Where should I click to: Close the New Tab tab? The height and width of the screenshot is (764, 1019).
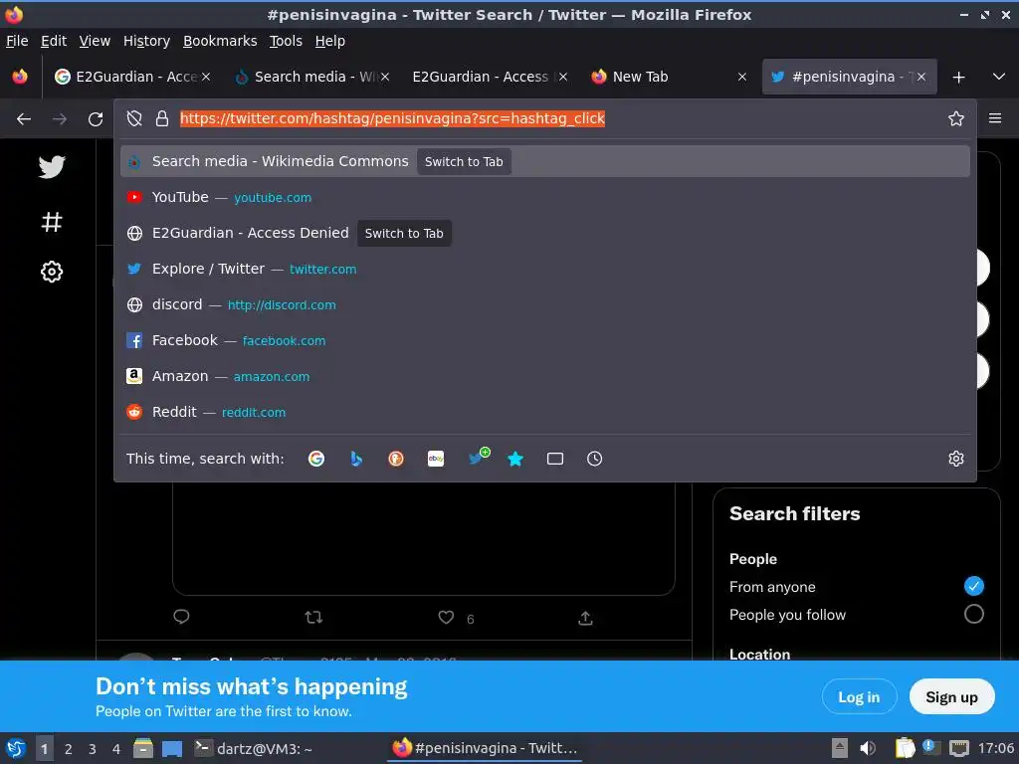[741, 77]
